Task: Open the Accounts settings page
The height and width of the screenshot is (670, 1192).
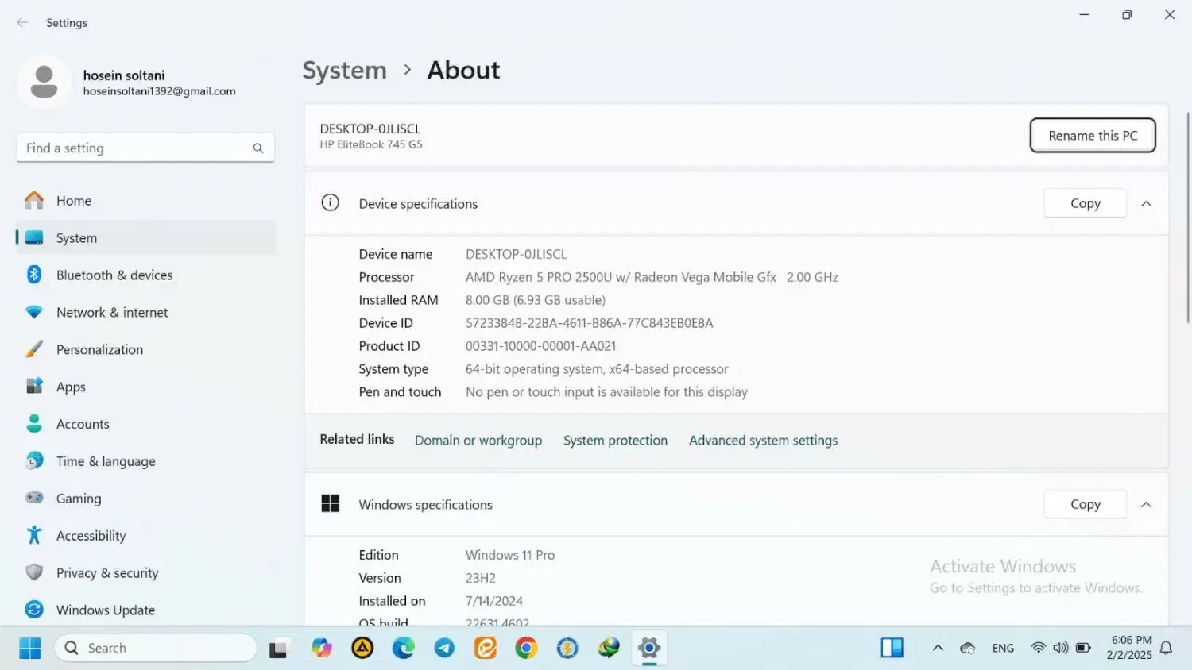Action: 83,424
